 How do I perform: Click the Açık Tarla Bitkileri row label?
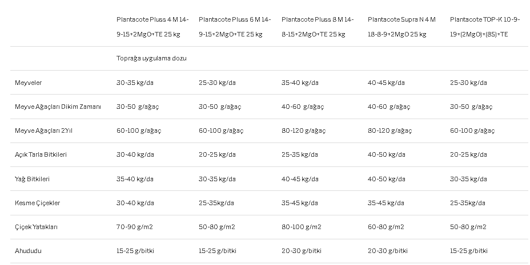pos(41,155)
